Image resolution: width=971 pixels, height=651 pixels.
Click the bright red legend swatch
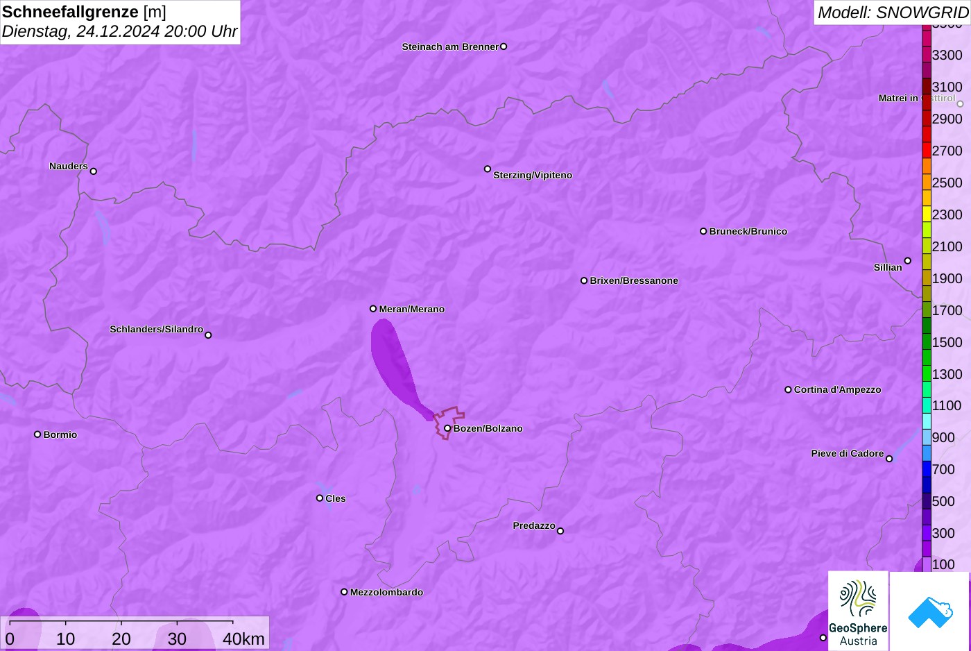tap(927, 150)
